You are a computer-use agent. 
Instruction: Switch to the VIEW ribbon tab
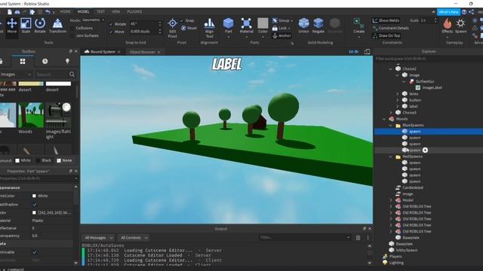[x=115, y=12]
